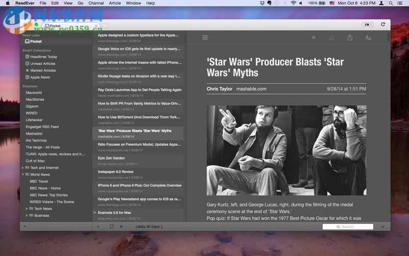Open Spotlight search icon in menu bar
The height and width of the screenshot is (256, 409).
[x=391, y=3]
